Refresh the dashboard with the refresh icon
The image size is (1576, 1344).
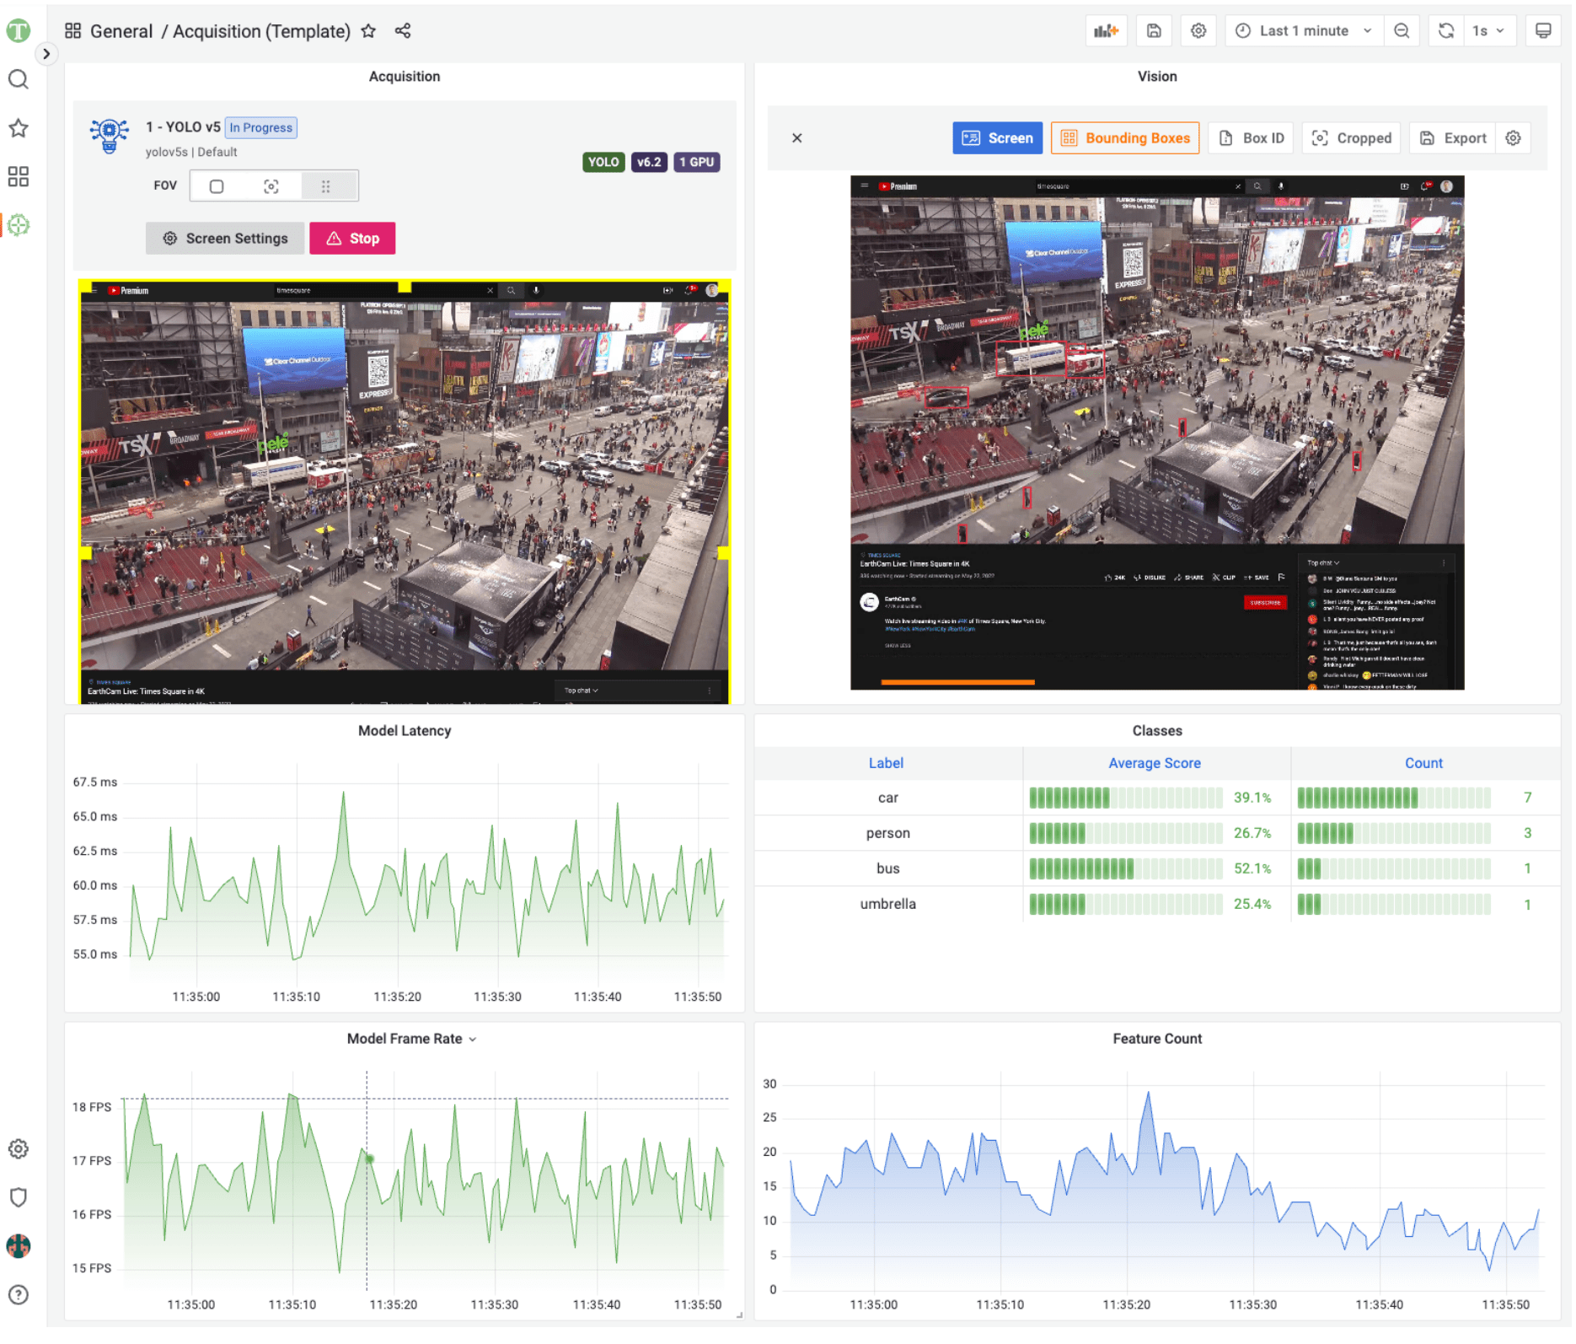click(x=1445, y=30)
